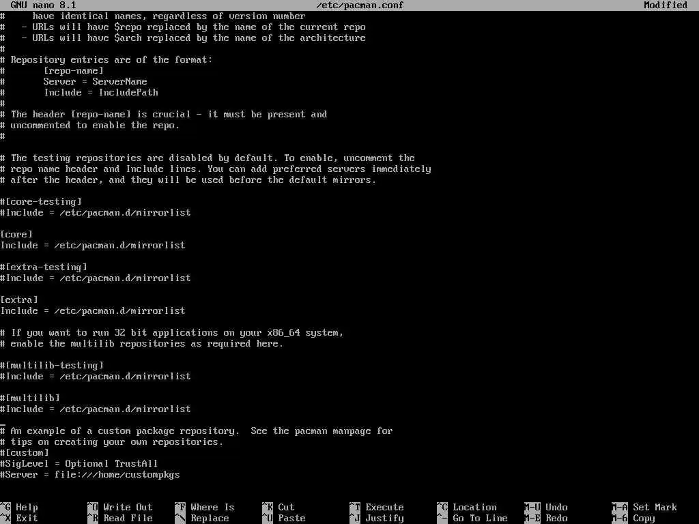Click the '[repo-name]' format example line

coord(52,70)
